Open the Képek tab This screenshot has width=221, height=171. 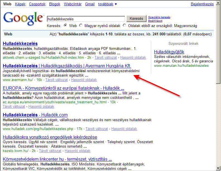click(20, 4)
